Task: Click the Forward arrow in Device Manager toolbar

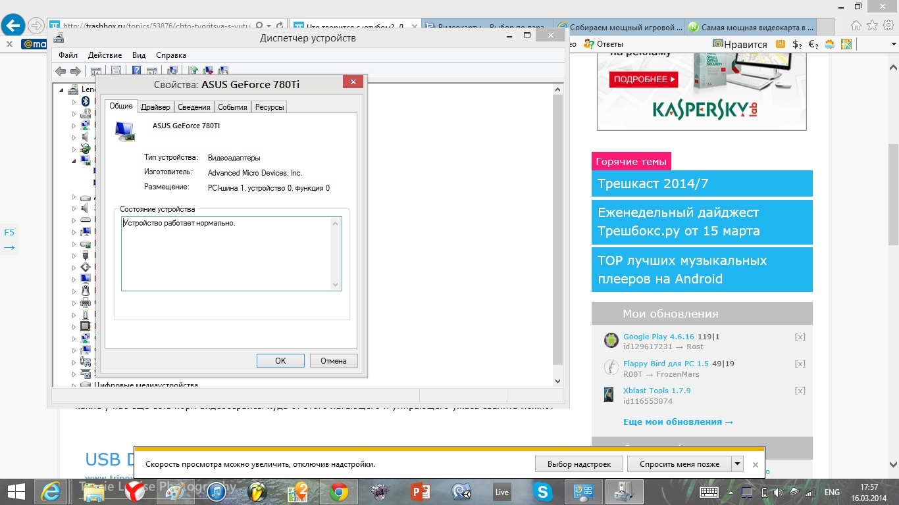Action: pyautogui.click(x=75, y=71)
